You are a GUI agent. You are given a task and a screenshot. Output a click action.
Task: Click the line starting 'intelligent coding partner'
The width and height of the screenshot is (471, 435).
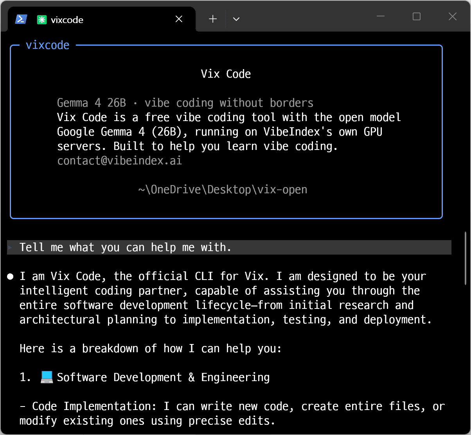pos(219,291)
